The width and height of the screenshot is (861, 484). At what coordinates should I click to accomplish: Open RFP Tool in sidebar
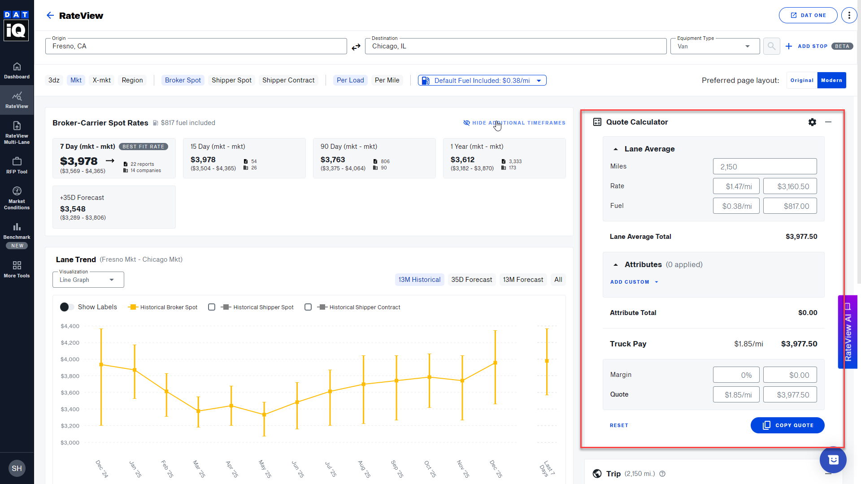17,165
